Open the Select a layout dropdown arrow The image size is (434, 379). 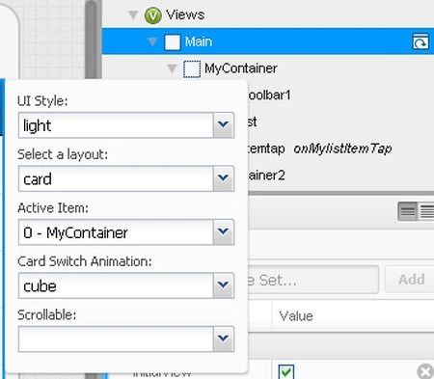coord(224,178)
